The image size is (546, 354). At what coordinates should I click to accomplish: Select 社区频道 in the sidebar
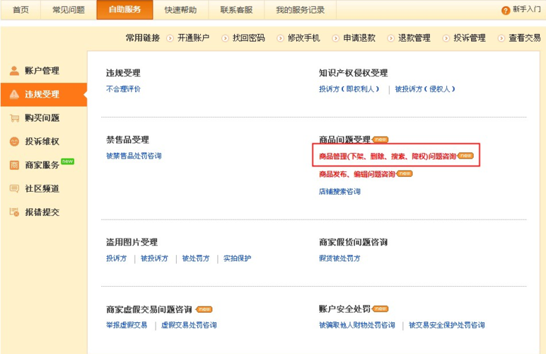[44, 189]
